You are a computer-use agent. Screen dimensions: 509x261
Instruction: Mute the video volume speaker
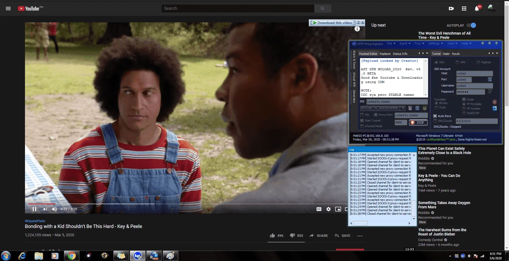(x=54, y=209)
